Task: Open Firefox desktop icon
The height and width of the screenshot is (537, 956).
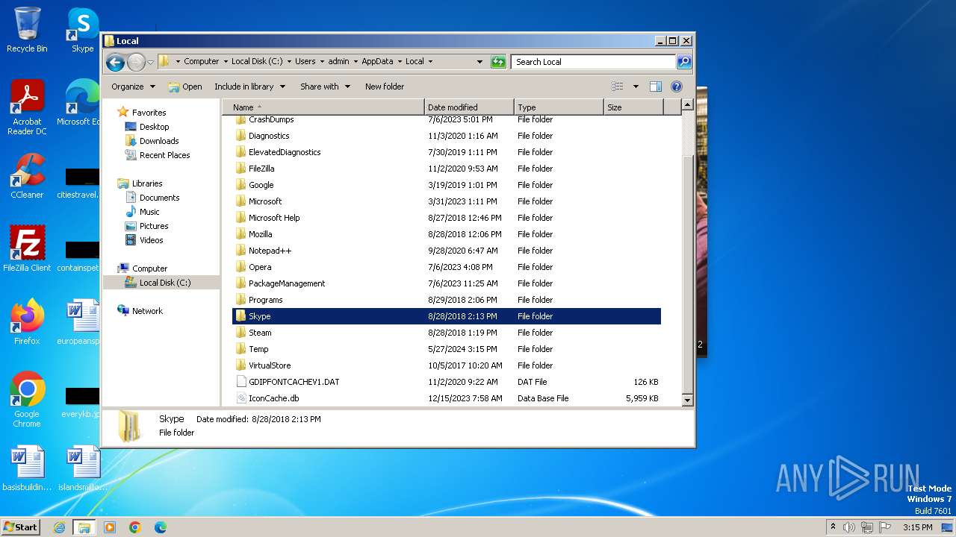Action: [x=27, y=321]
